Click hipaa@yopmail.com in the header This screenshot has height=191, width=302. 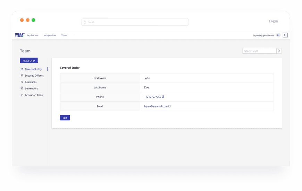click(x=263, y=35)
